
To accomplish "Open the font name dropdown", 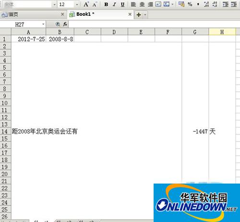I will coord(55,4).
